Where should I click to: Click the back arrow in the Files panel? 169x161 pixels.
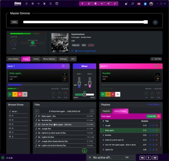(x=37, y=111)
